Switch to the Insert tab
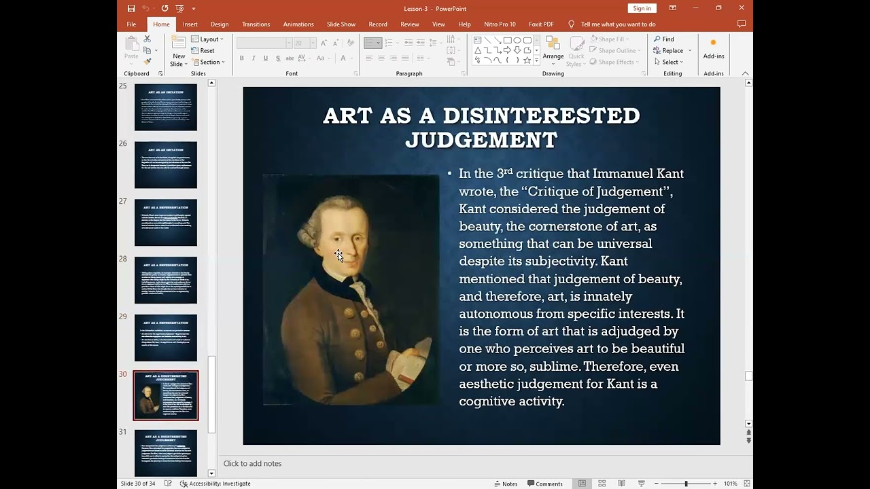This screenshot has height=489, width=870. tap(190, 24)
